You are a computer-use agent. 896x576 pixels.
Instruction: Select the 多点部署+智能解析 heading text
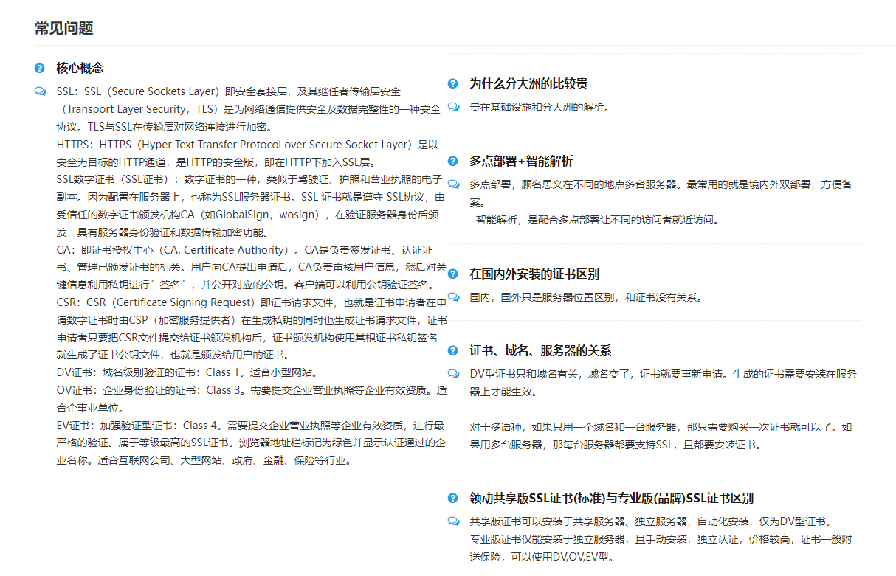pos(521,161)
